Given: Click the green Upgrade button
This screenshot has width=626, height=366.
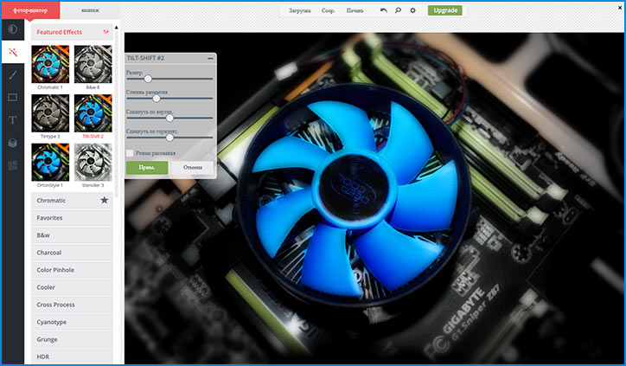Looking at the screenshot, I should (x=444, y=10).
